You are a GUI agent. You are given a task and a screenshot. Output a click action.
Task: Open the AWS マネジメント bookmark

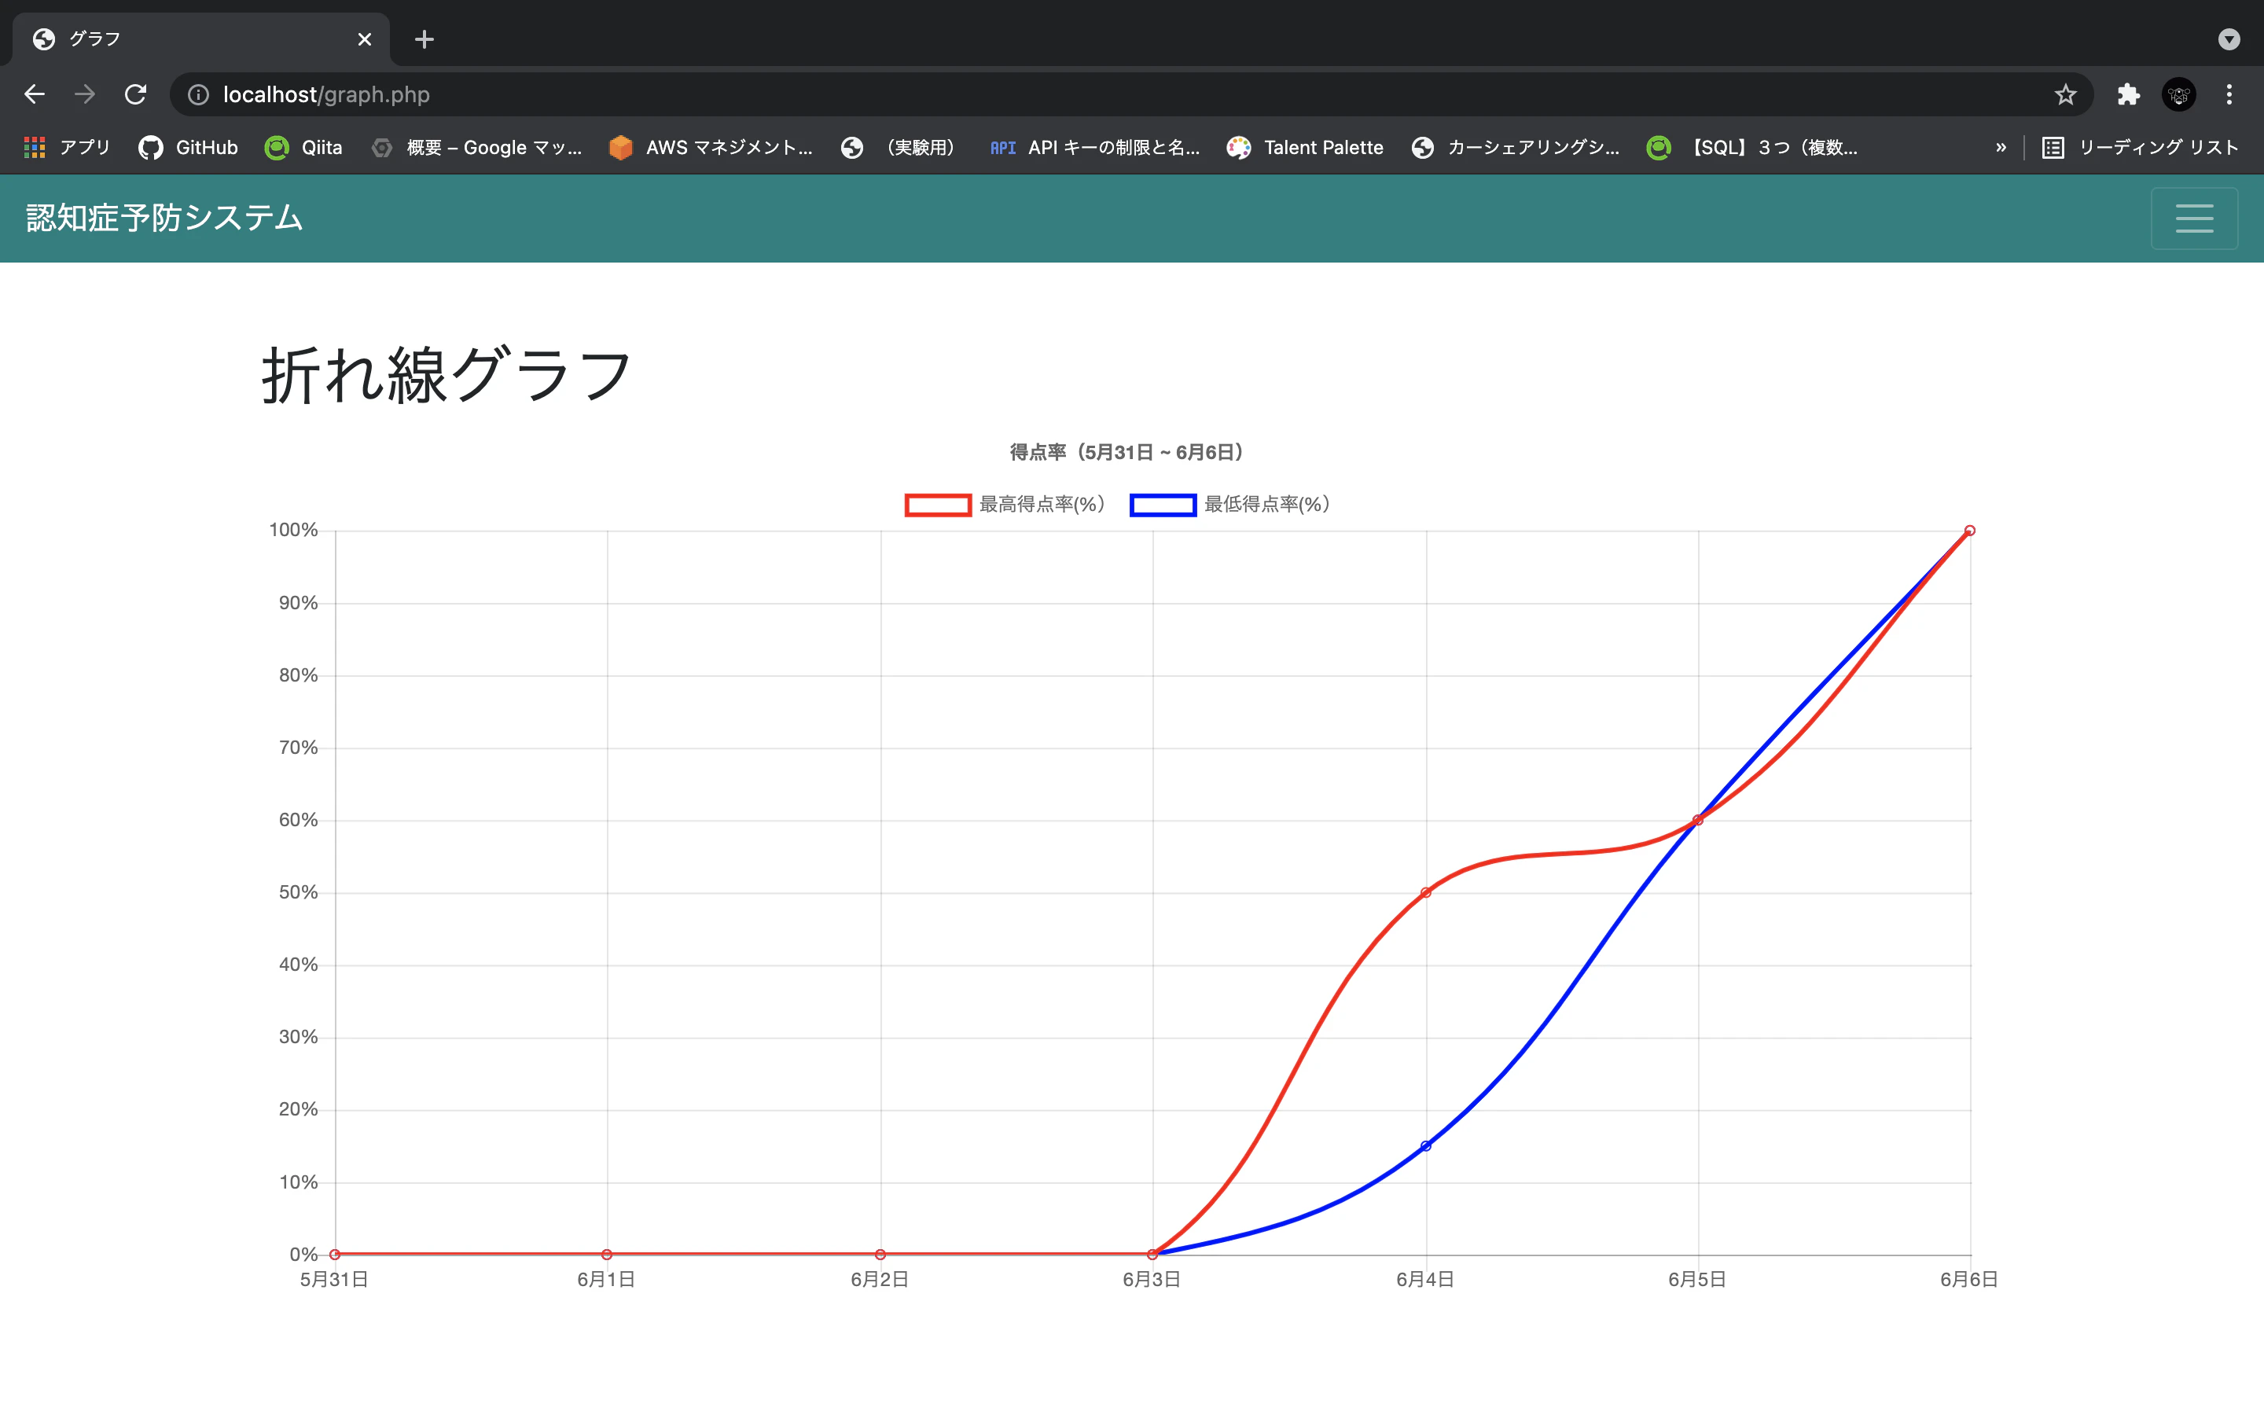[711, 148]
